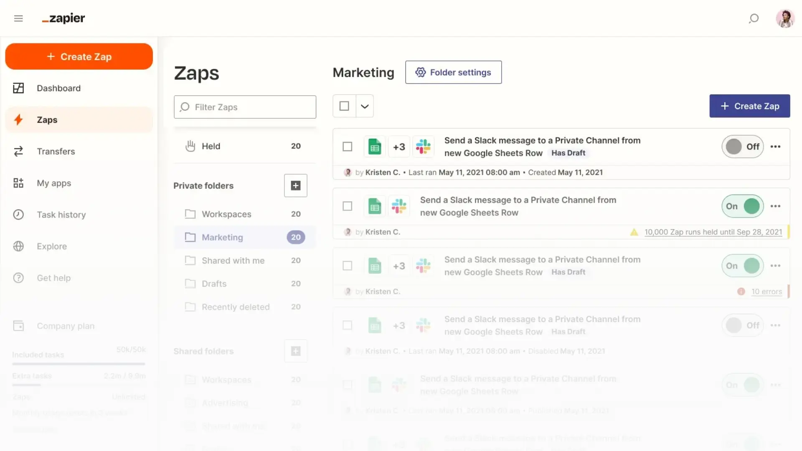
Task: Click Google Sheets icon on held-runs zap
Action: point(375,206)
